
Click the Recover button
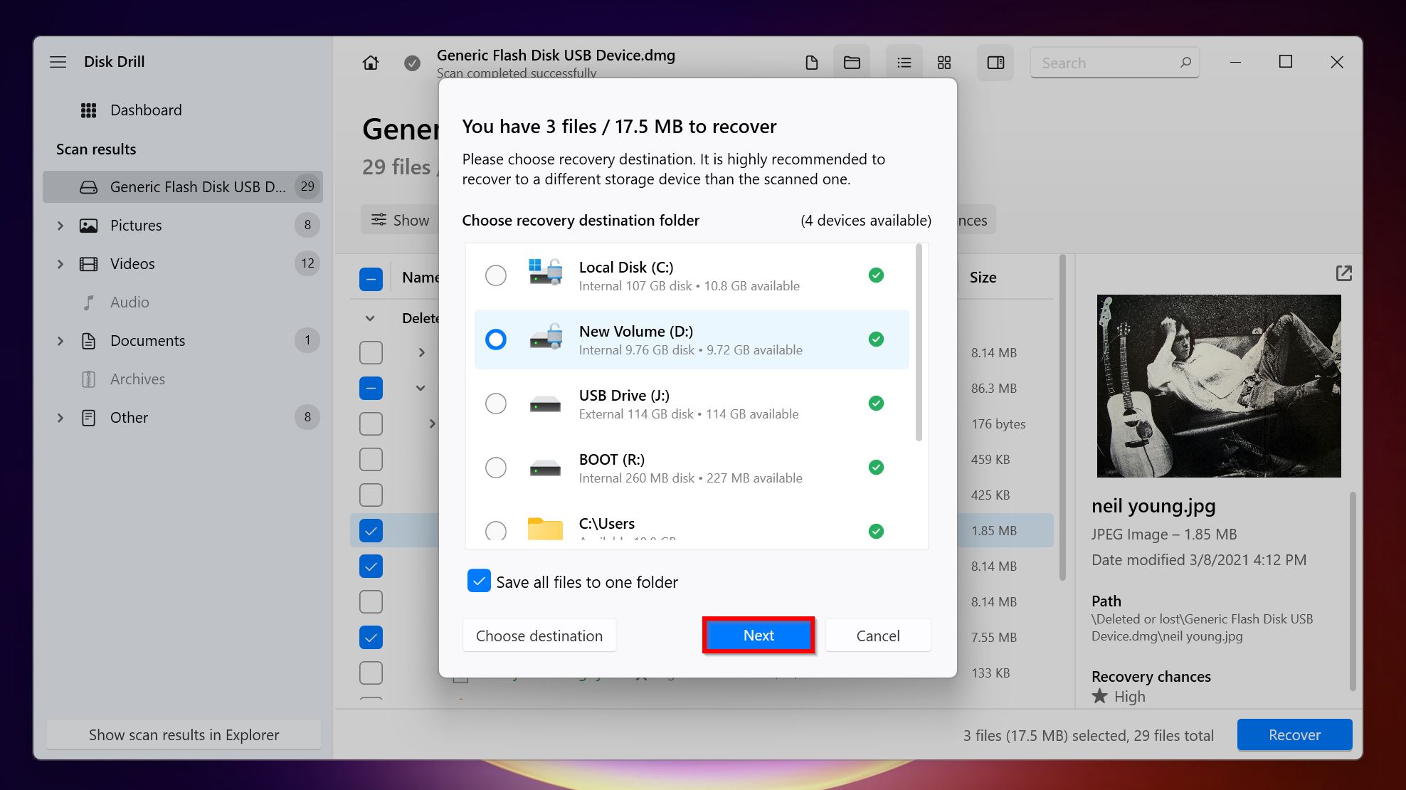point(1294,734)
